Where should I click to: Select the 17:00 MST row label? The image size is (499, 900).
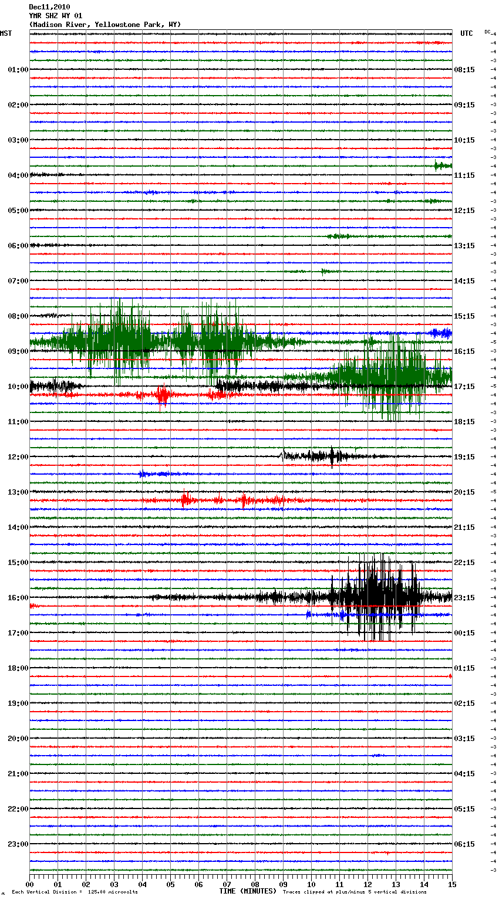coord(18,633)
